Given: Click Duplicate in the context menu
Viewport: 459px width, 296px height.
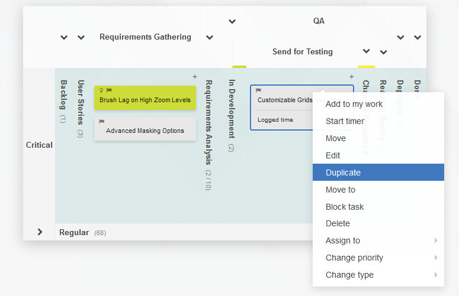Looking at the screenshot, I should point(378,173).
